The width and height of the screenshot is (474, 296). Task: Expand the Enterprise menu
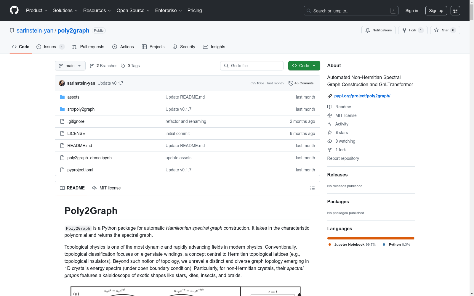169,10
